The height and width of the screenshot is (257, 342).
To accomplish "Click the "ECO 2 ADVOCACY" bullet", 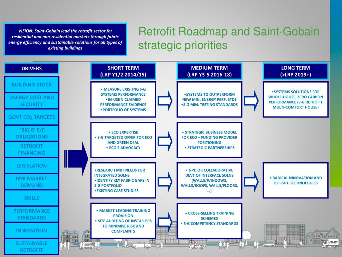I will 123,148.
